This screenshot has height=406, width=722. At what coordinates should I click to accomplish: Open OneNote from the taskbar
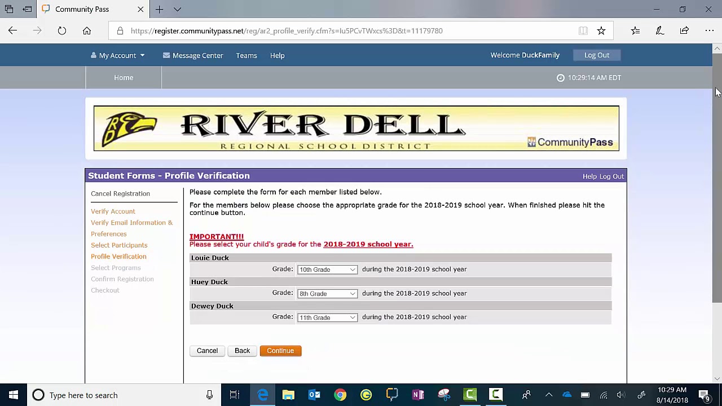[418, 395]
